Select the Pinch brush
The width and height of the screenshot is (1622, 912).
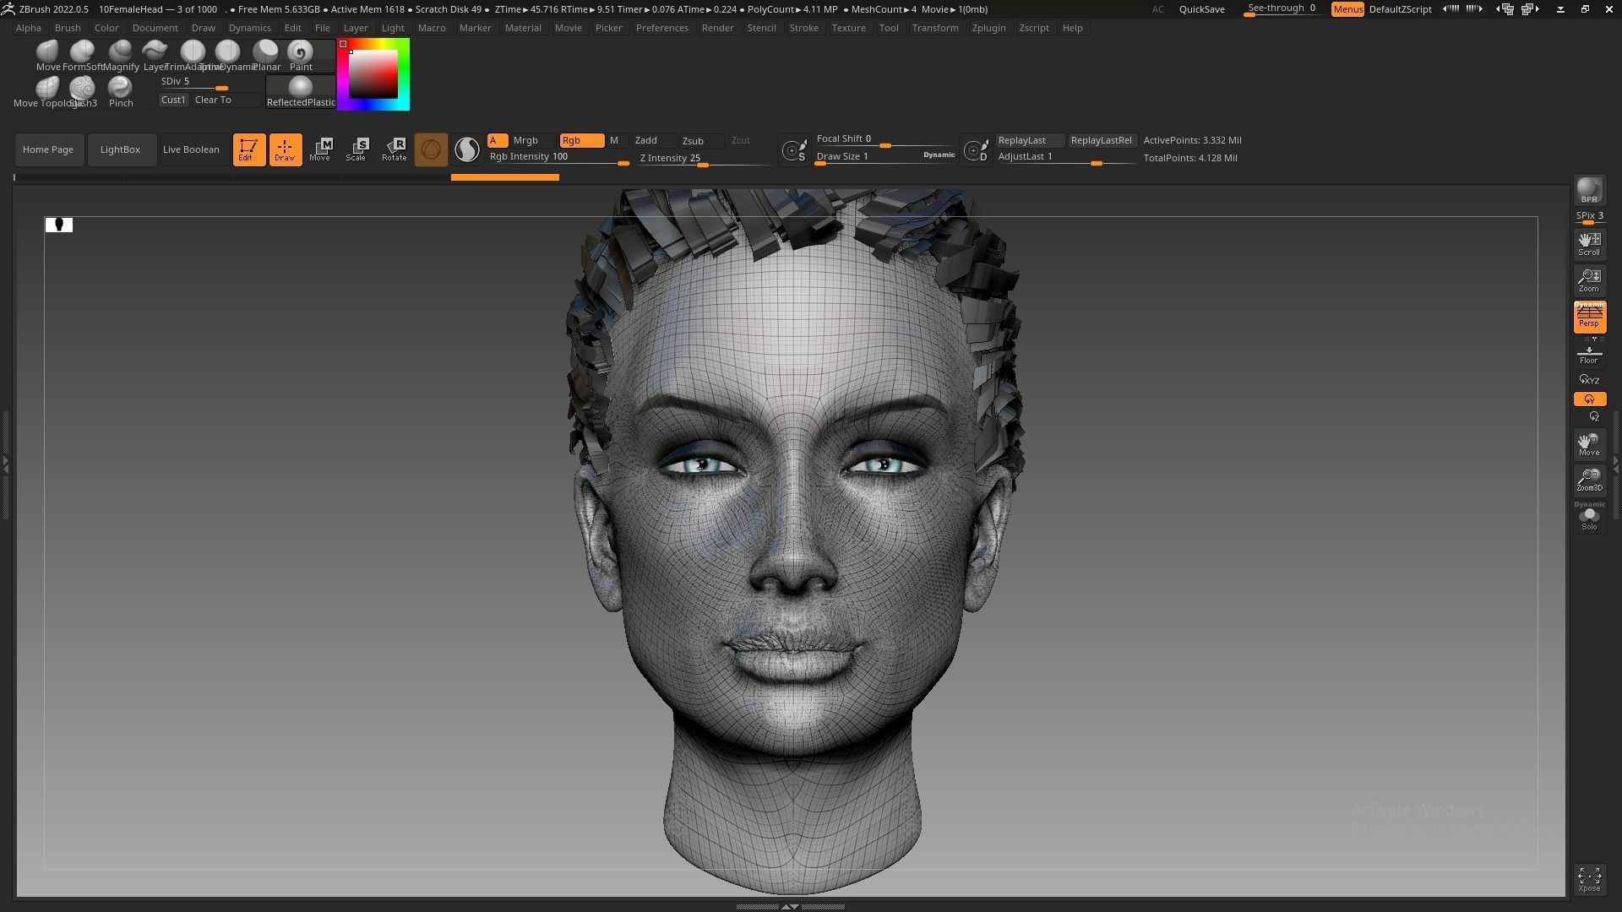pos(121,91)
